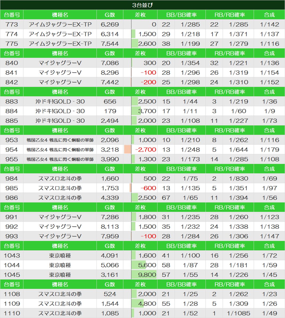The image size is (285, 318).
Task: Click RB probability 1/830
Action: (239, 179)
